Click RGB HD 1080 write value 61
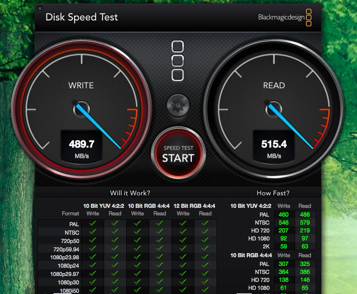The width and height of the screenshot is (357, 294). click(x=283, y=288)
